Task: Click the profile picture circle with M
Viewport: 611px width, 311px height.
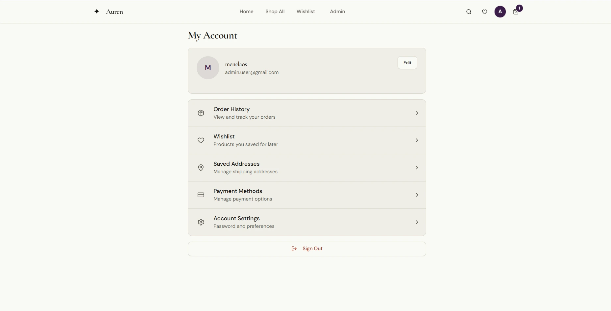Action: coord(208,67)
